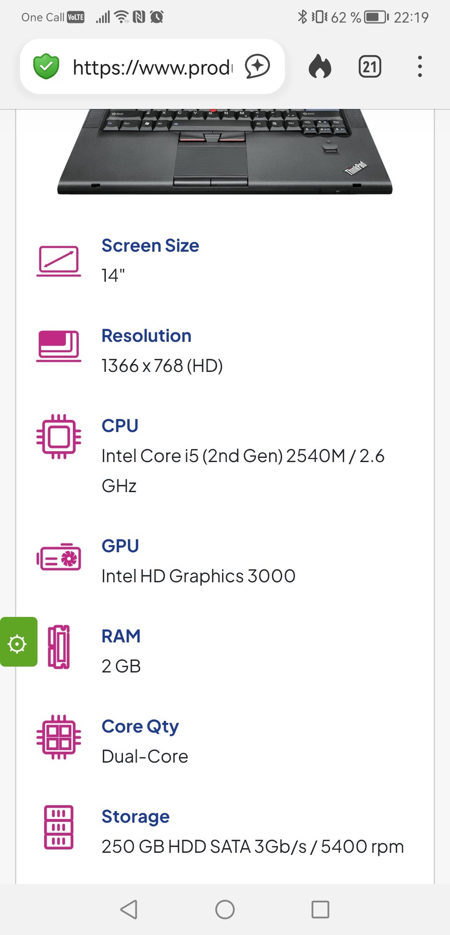Tap the green security shield icon
This screenshot has height=935, width=450.
click(x=46, y=67)
